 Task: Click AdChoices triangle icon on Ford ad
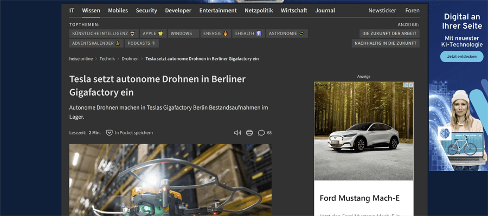[x=406, y=85]
